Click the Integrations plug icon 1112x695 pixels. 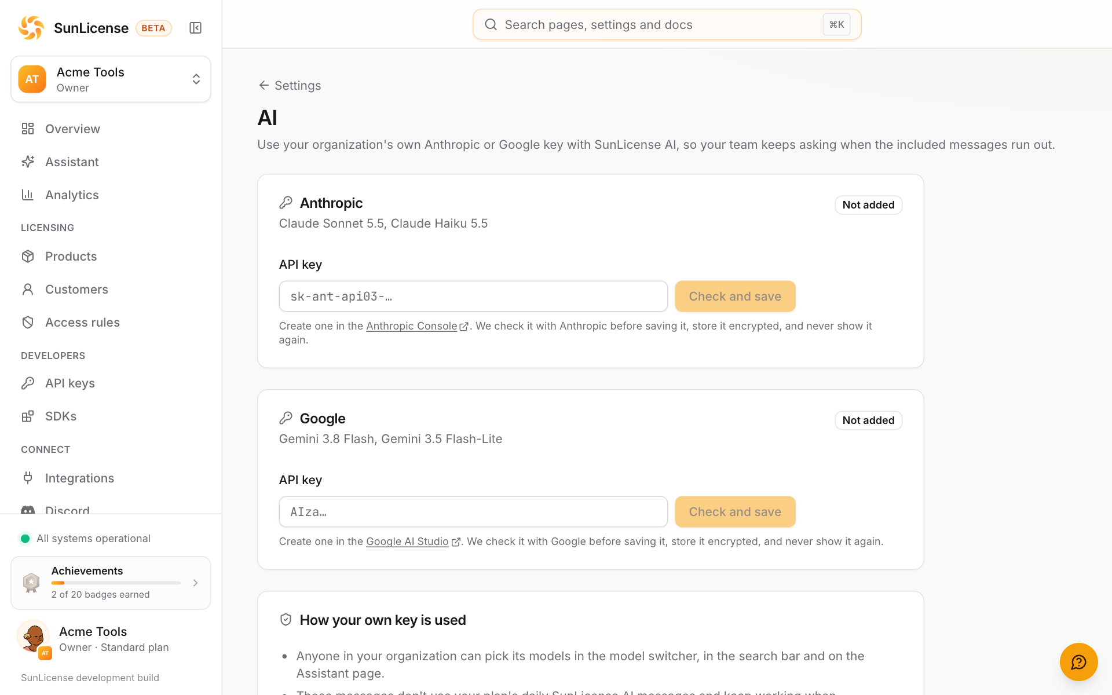(28, 478)
